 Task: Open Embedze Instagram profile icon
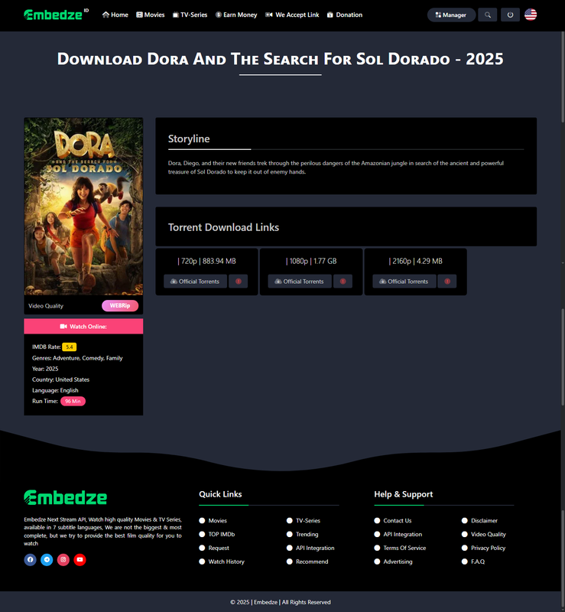tap(63, 560)
